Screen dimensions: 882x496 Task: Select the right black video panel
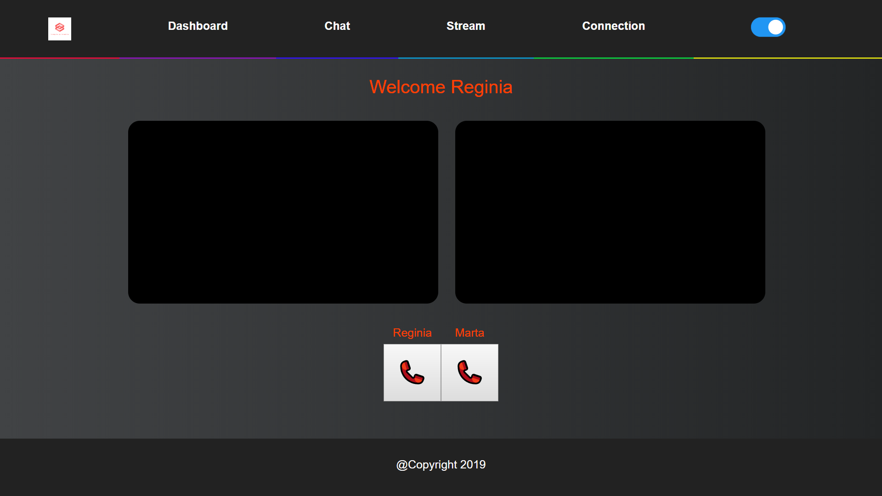click(x=610, y=212)
